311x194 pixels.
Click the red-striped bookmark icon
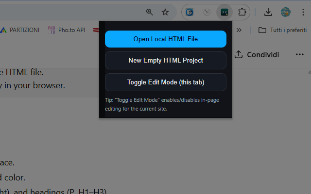(97, 30)
